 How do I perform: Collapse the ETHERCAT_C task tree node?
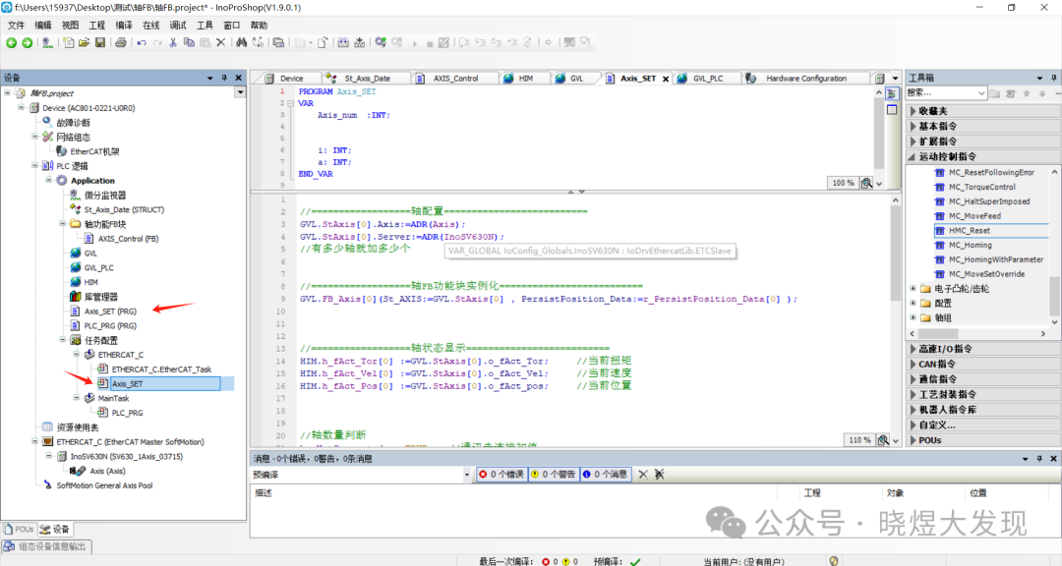[x=77, y=355]
